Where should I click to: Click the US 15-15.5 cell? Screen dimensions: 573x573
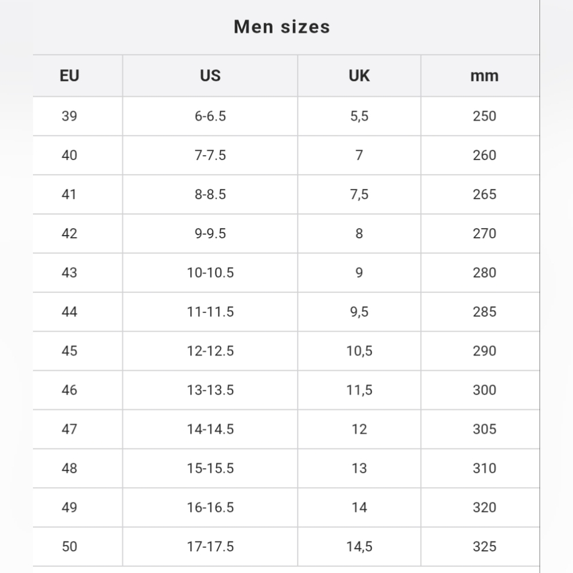210,468
